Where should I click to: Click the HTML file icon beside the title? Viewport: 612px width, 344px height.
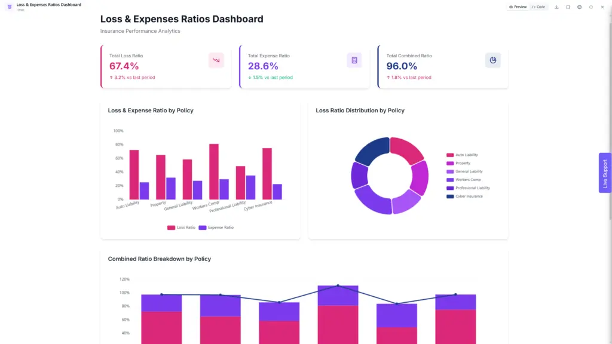coord(10,7)
